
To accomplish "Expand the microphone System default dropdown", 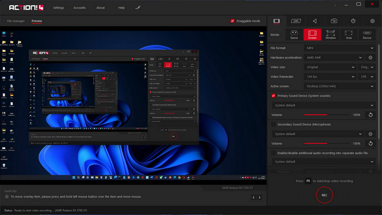I will [x=318, y=134].
